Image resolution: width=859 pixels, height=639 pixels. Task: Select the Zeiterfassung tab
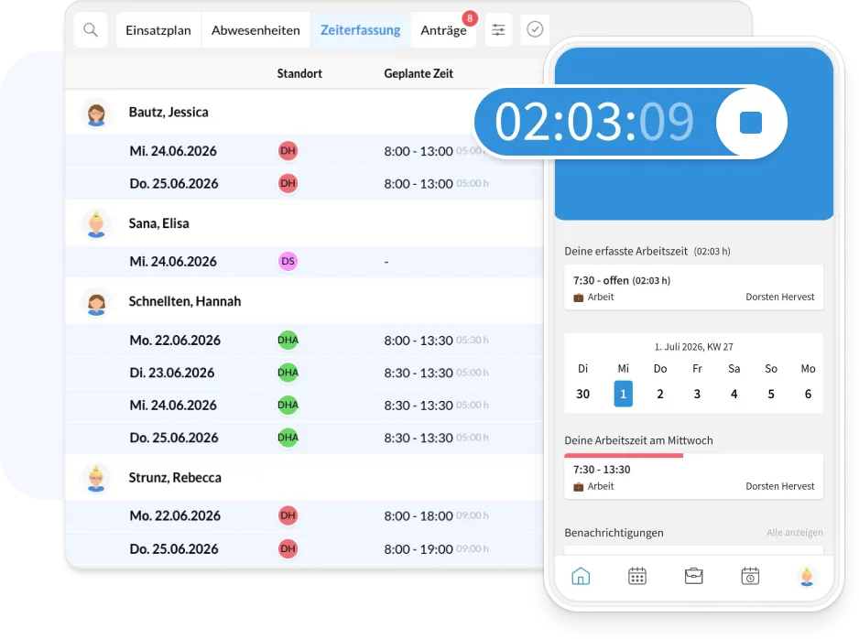pos(361,30)
